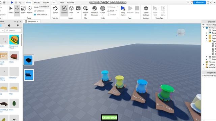Open the VIEW ribbon tab

click(x=62, y=3)
